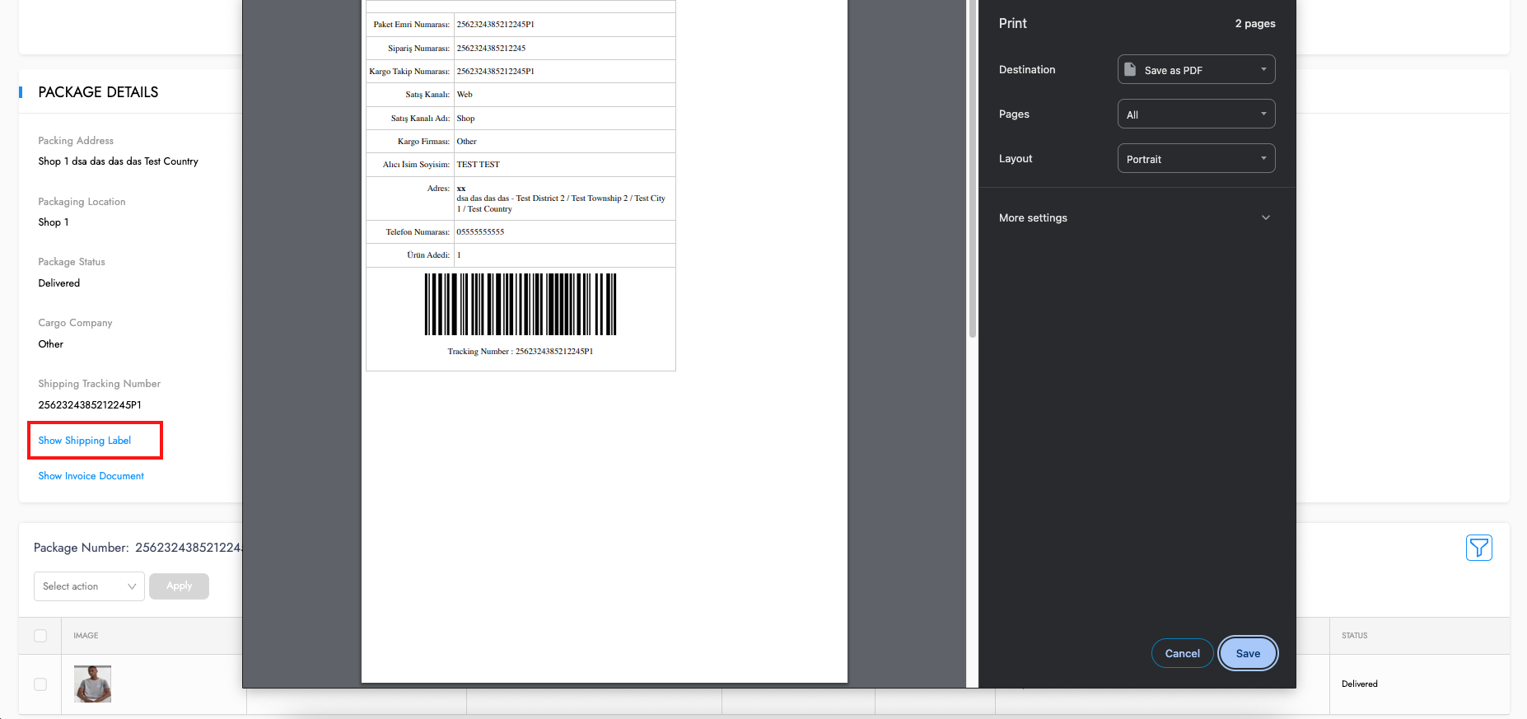The height and width of the screenshot is (719, 1527).
Task: Open the Show Invoice Document link
Action: (91, 476)
